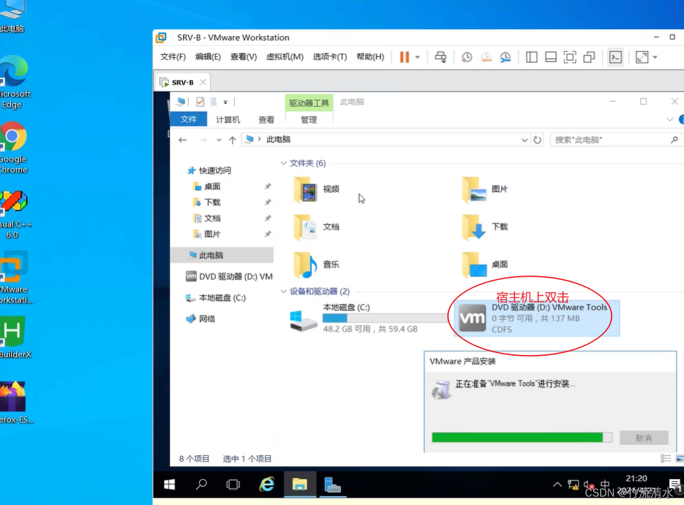The image size is (684, 505).
Task: Collapse the 文件夹 (6) group
Action: (283, 164)
